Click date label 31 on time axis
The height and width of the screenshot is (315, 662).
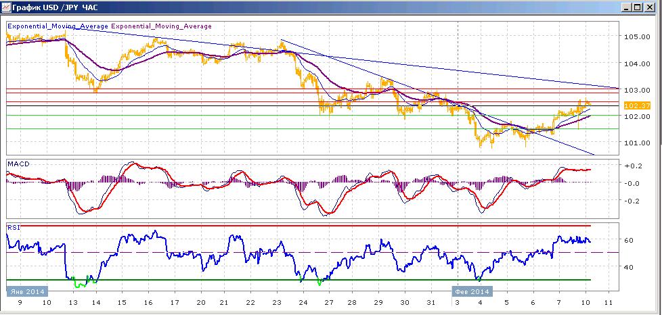431,303
